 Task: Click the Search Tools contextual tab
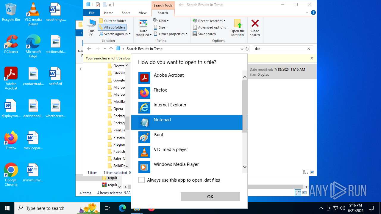163,5
